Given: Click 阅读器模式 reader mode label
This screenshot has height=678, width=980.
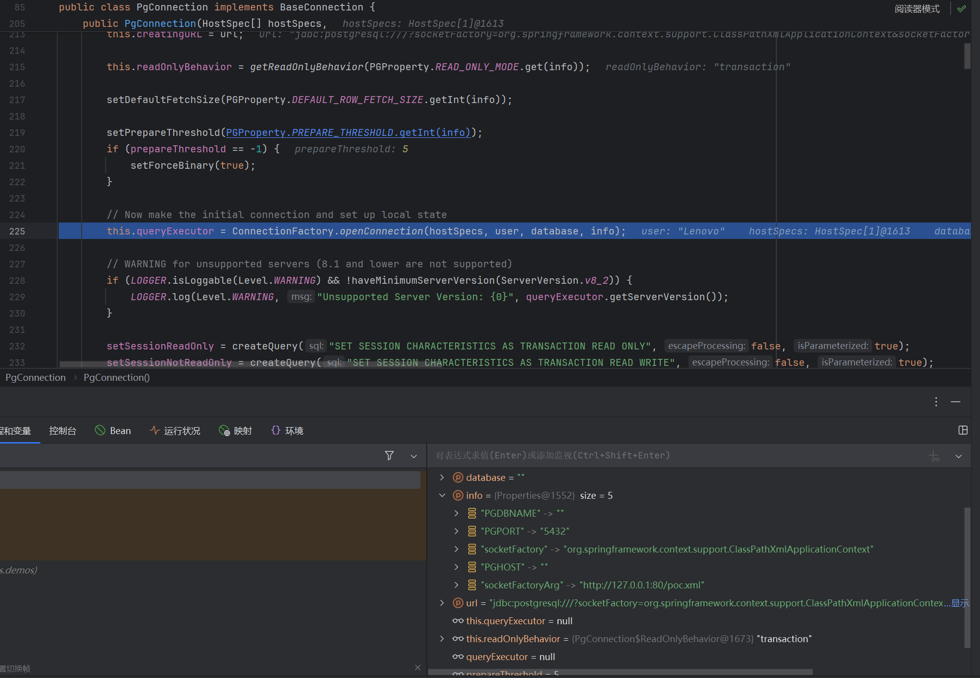Looking at the screenshot, I should [917, 8].
